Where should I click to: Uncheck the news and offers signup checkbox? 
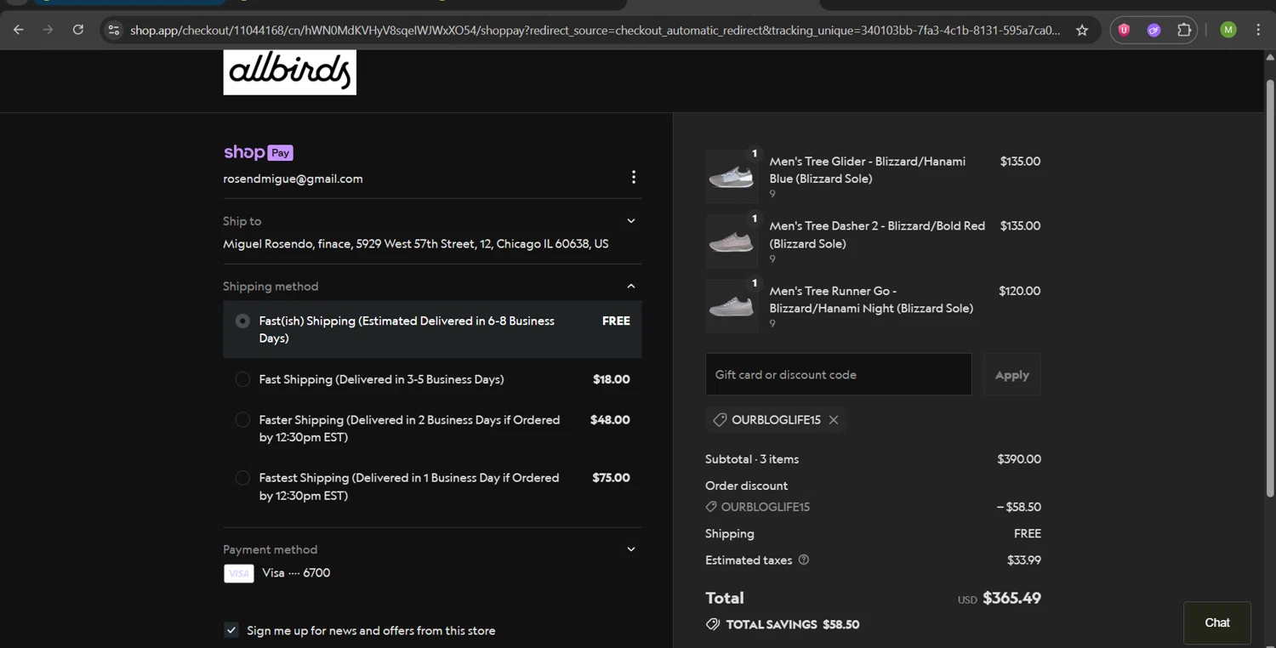pyautogui.click(x=231, y=630)
